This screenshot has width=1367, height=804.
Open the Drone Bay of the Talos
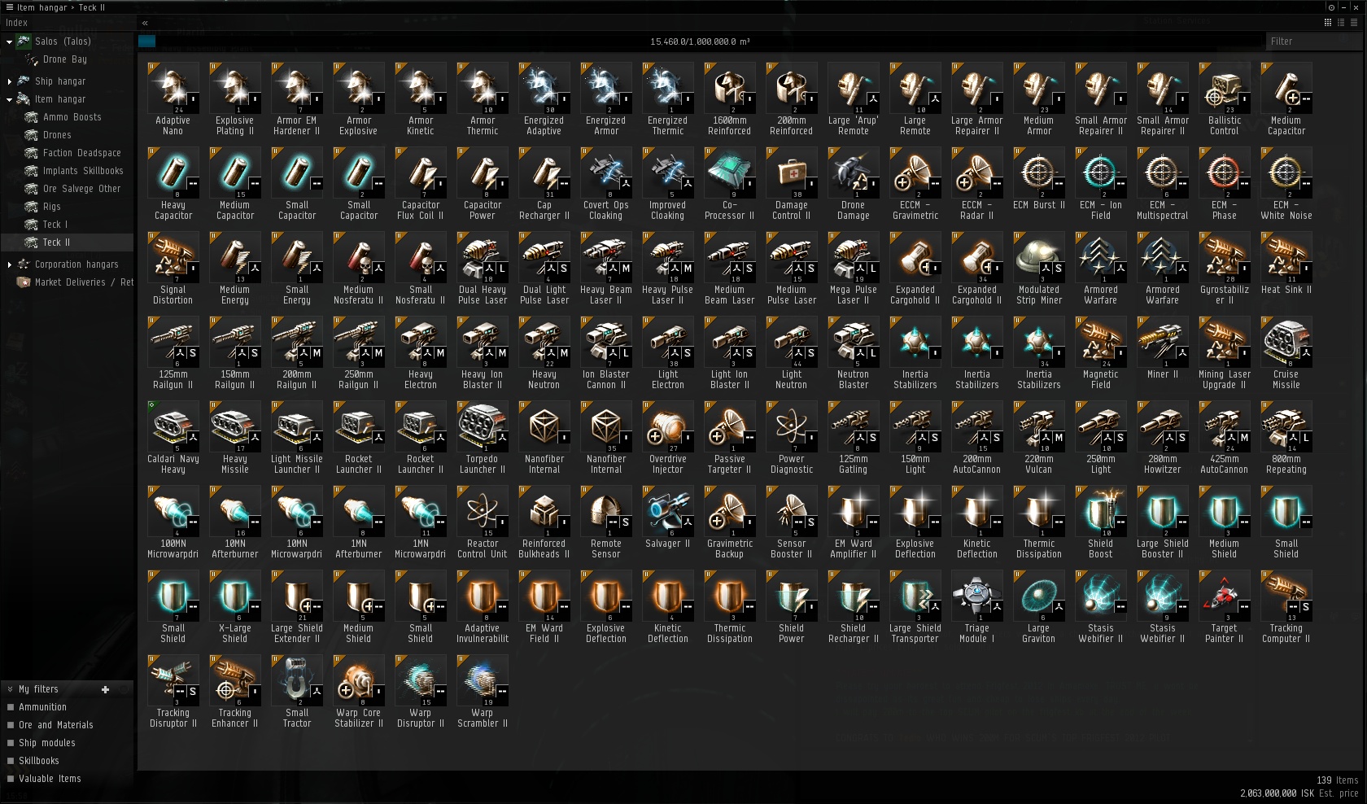67,59
